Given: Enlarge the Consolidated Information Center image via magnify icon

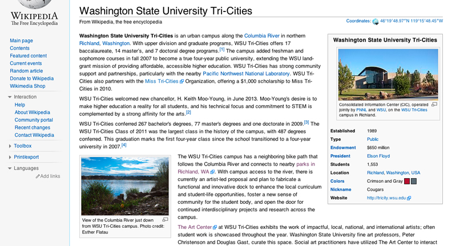Looking at the screenshot, I should point(434,105).
